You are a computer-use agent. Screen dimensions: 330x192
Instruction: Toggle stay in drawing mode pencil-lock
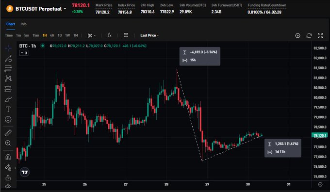tap(8, 167)
